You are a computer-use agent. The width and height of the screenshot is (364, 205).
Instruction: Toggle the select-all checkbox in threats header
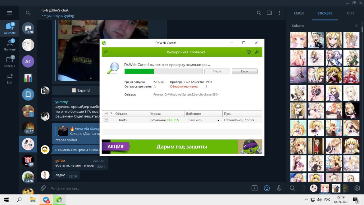click(106, 114)
